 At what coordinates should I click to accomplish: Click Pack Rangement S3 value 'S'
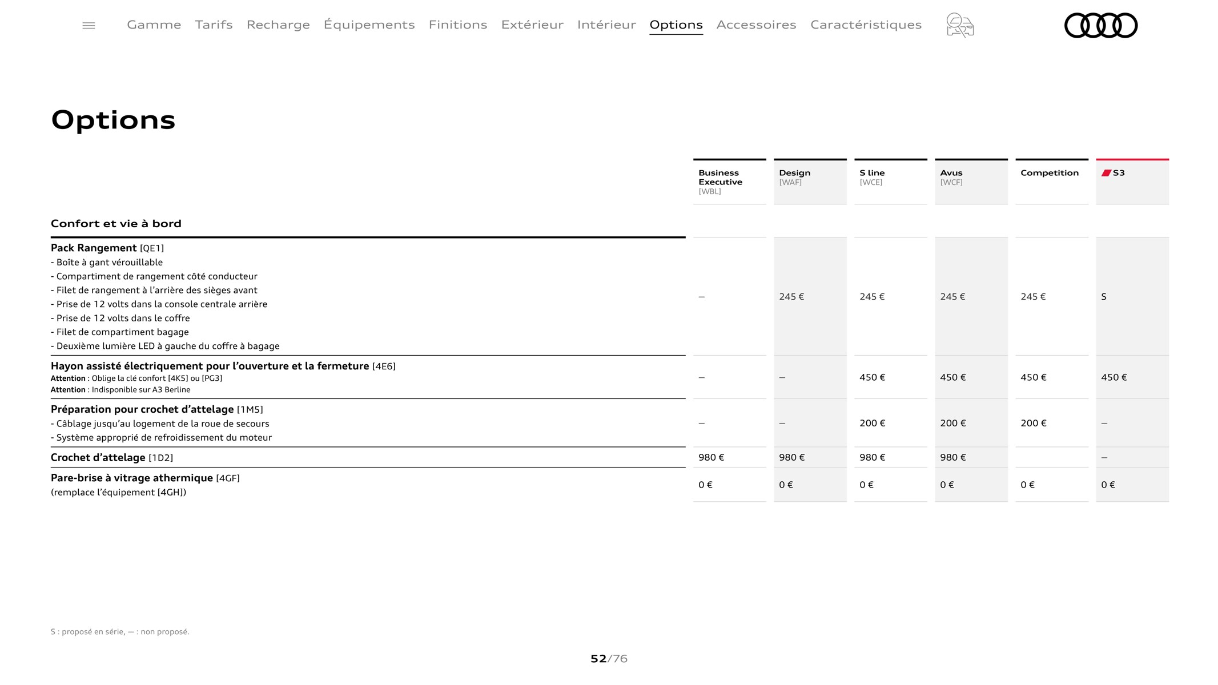(1104, 297)
